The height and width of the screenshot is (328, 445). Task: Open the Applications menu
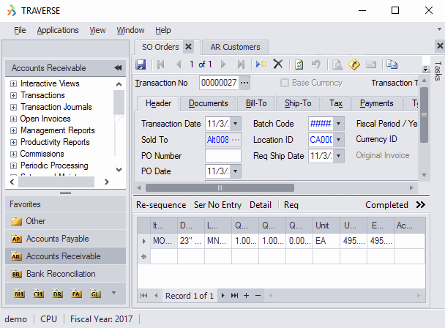coord(58,30)
